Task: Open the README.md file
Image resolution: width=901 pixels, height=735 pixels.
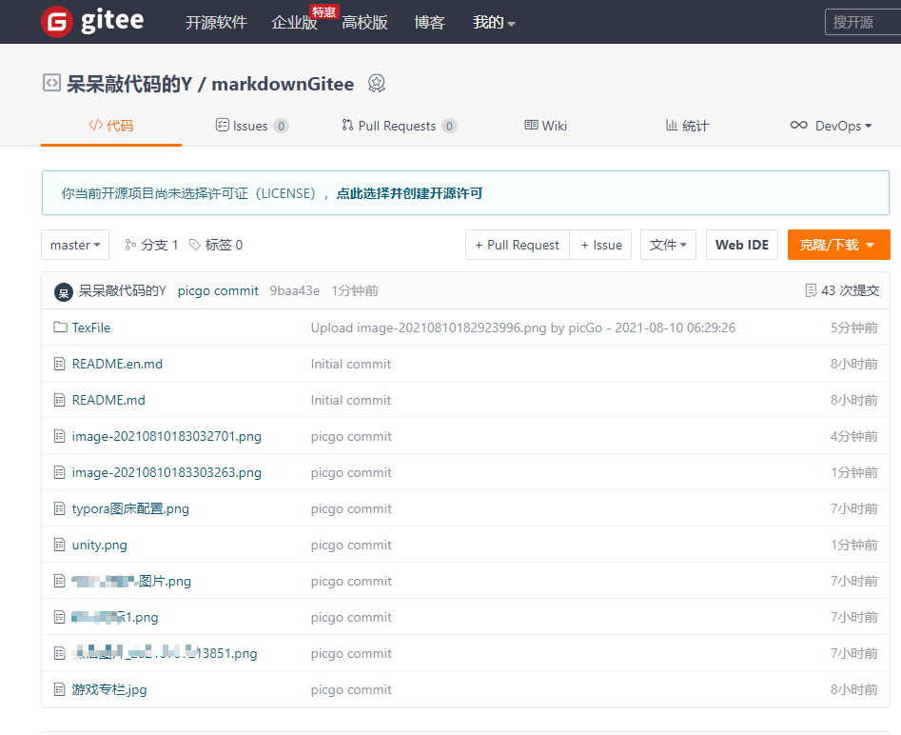Action: click(108, 400)
